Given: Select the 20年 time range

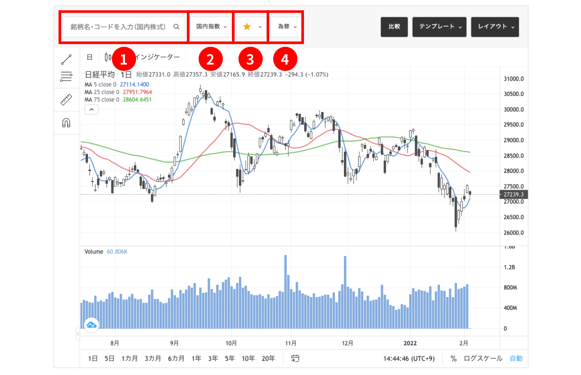Looking at the screenshot, I should [268, 359].
